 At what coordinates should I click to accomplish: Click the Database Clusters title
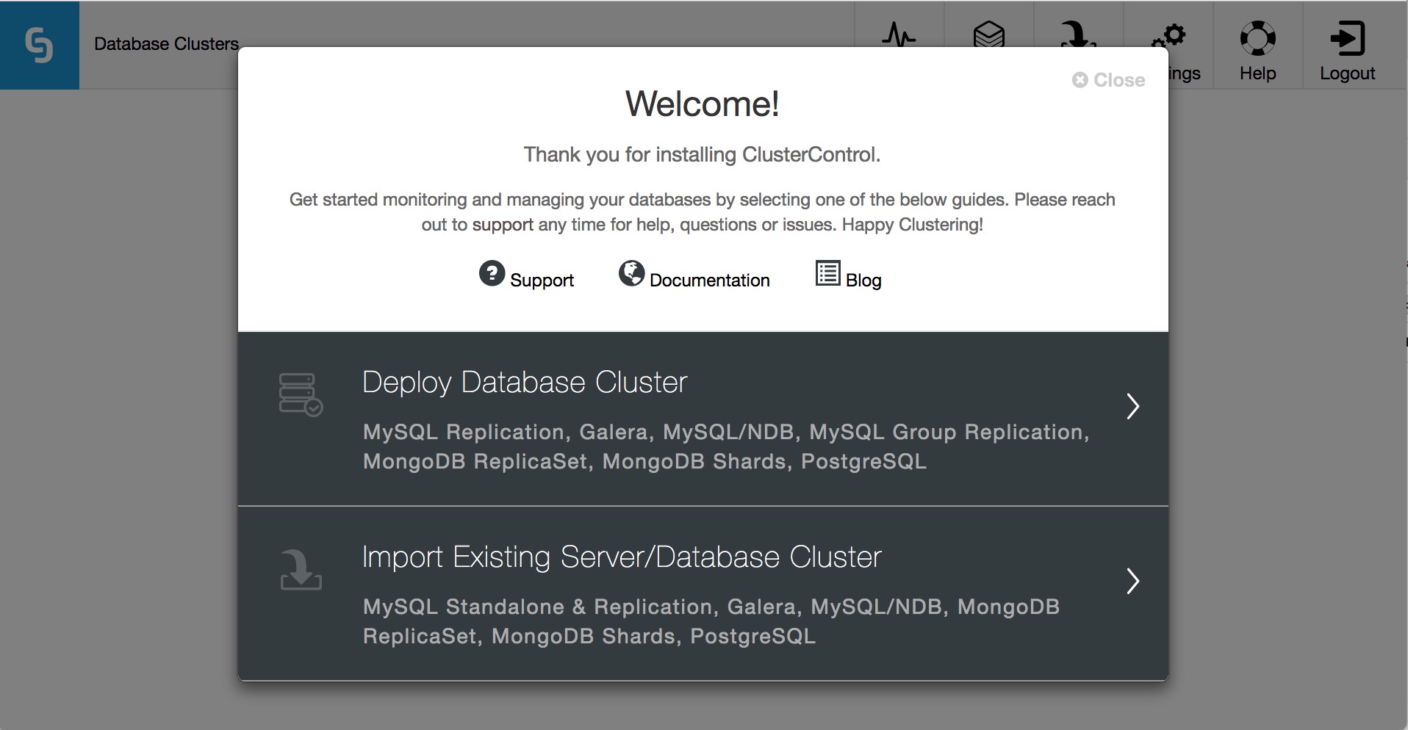tap(166, 44)
